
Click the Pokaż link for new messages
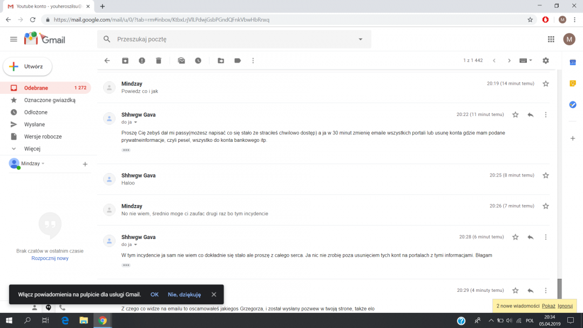pyautogui.click(x=548, y=306)
